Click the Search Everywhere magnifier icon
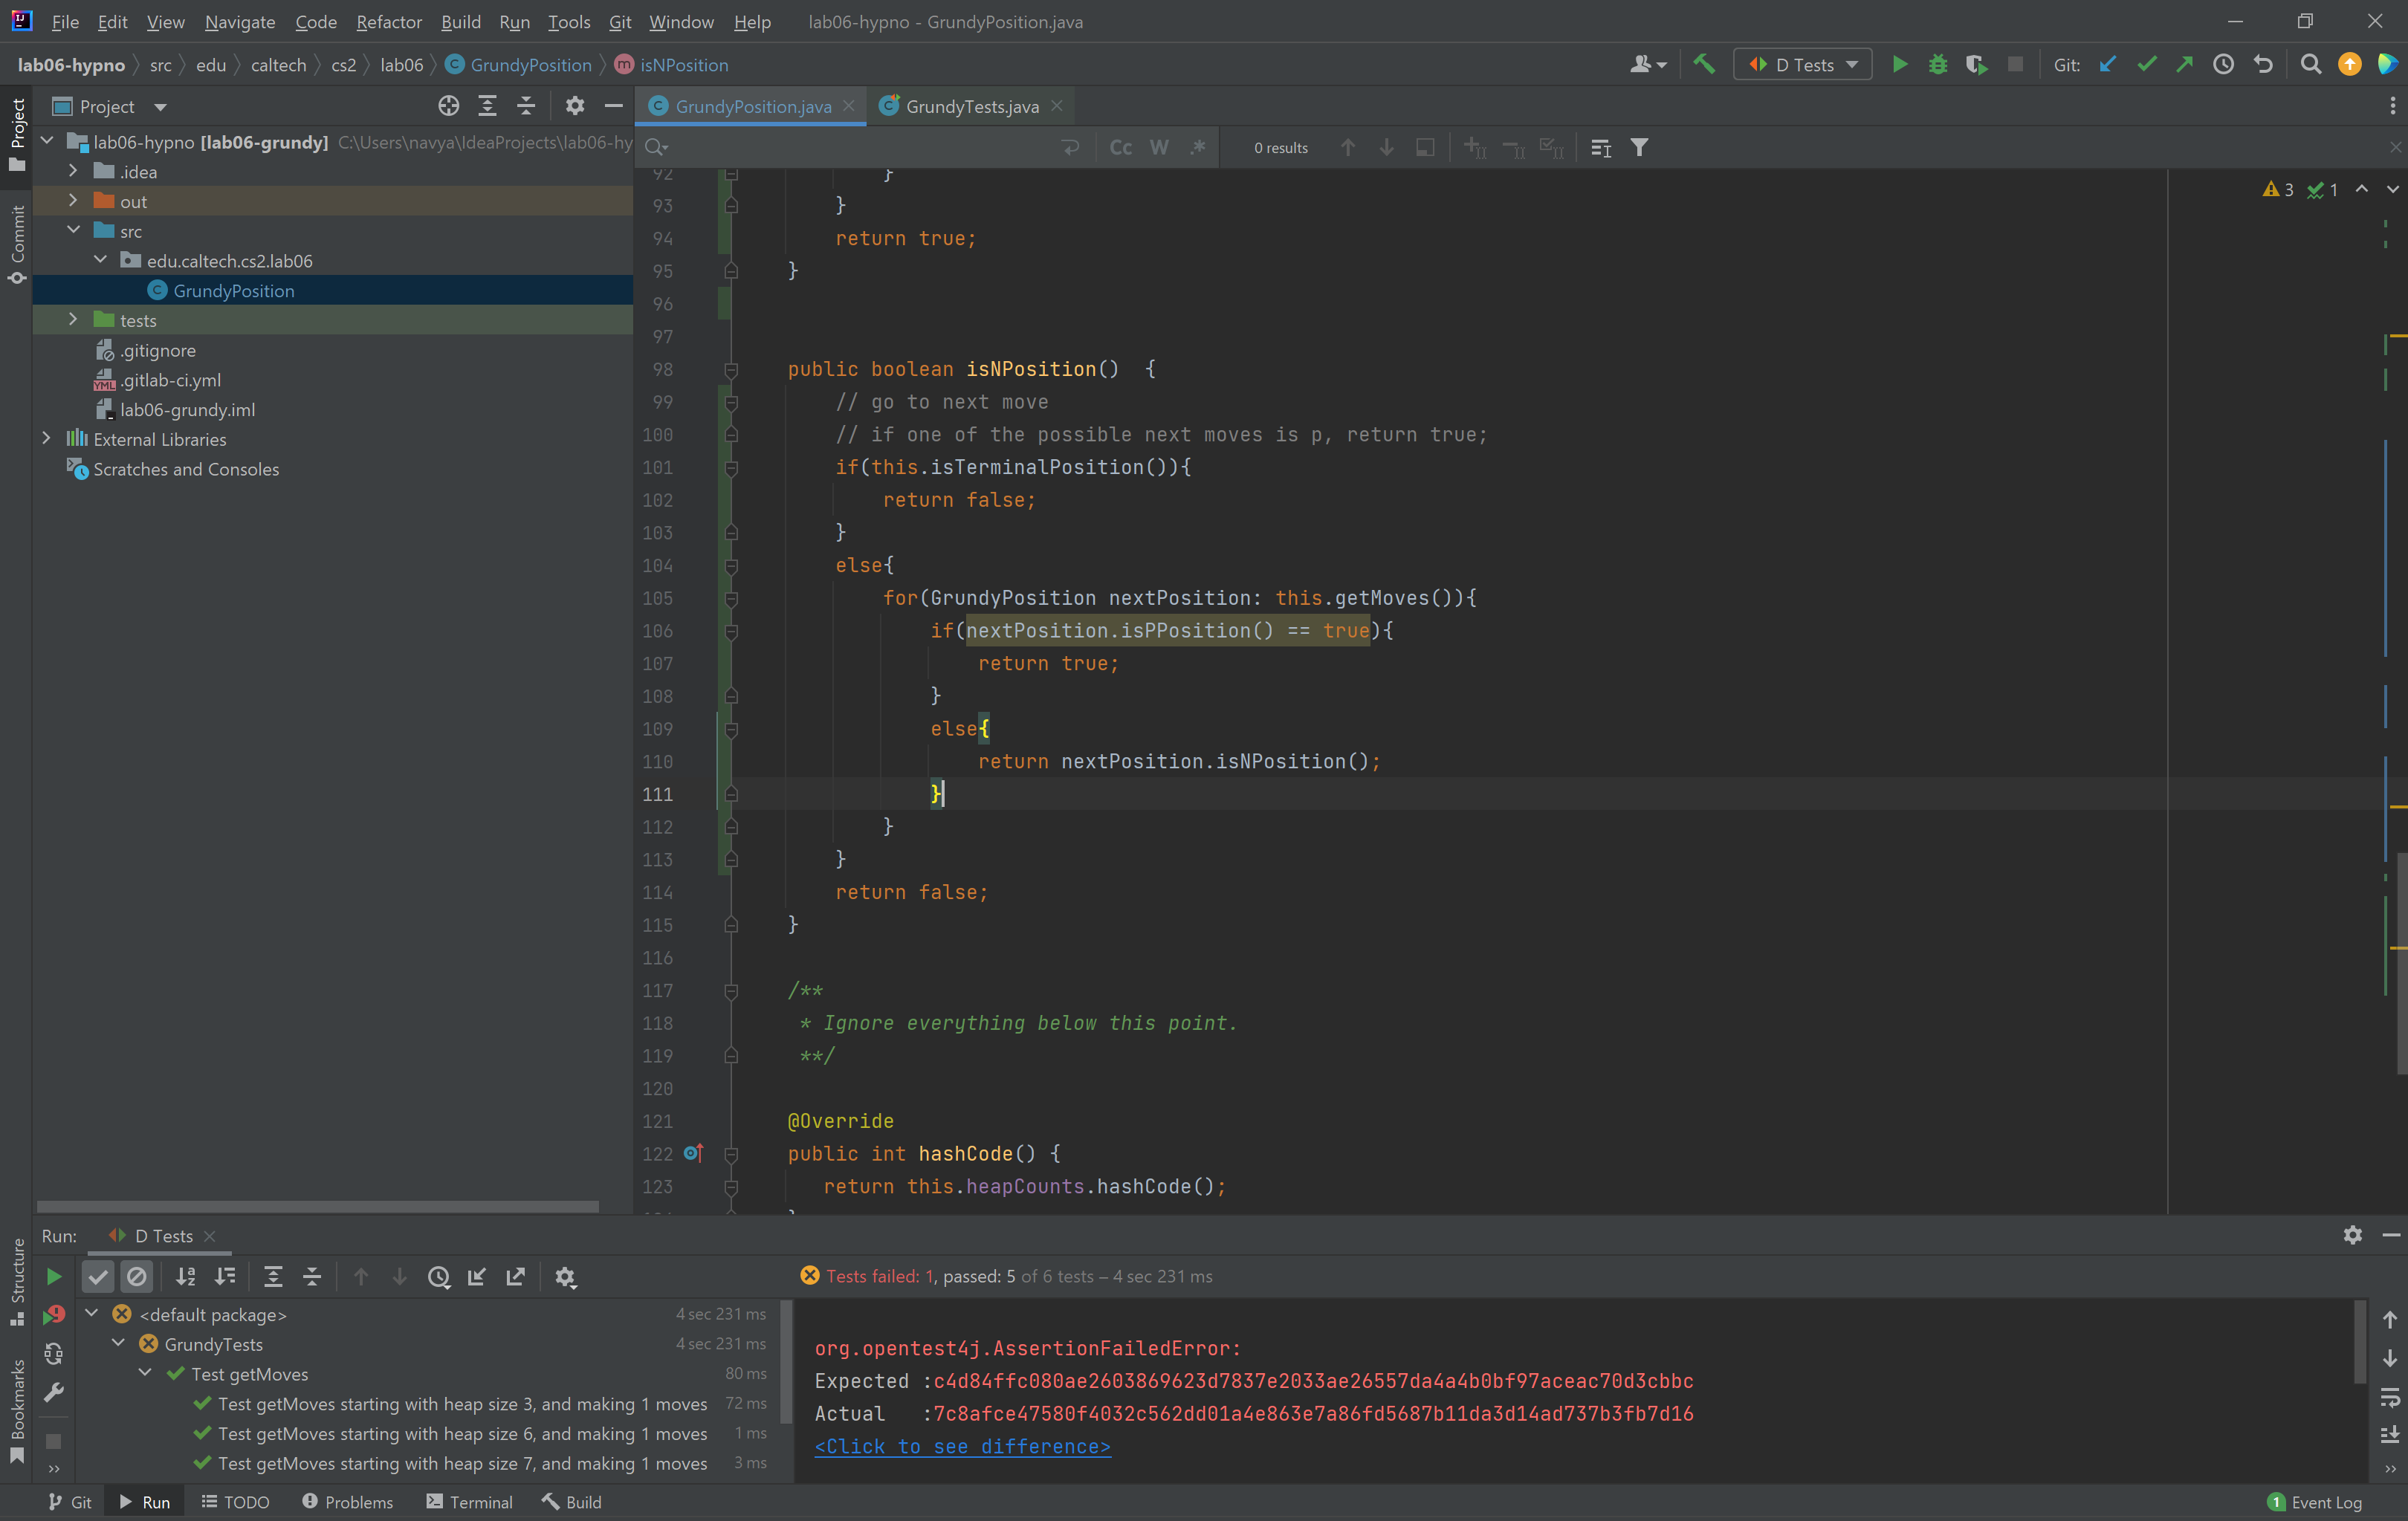This screenshot has width=2408, height=1521. tap(2310, 65)
